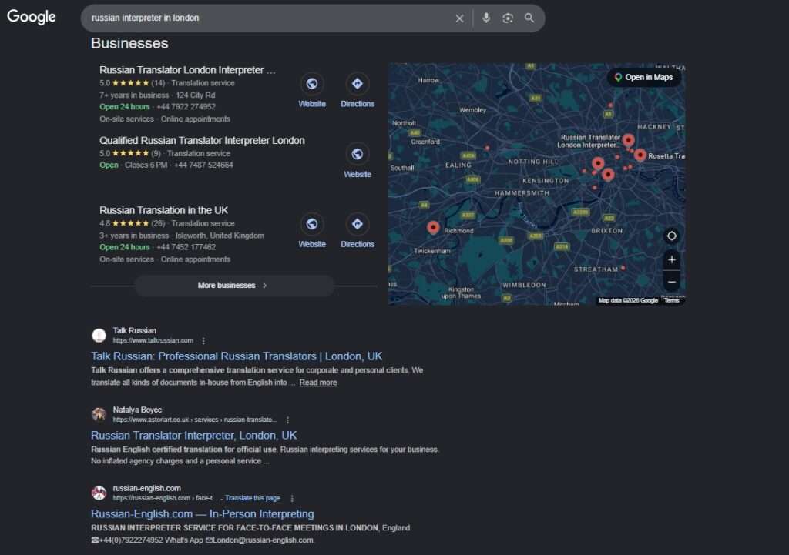
Task: Click Translate this page link
Action: [252, 498]
